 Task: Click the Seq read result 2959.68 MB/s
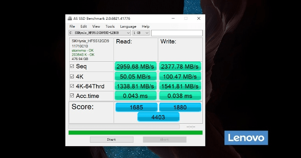tap(135, 66)
